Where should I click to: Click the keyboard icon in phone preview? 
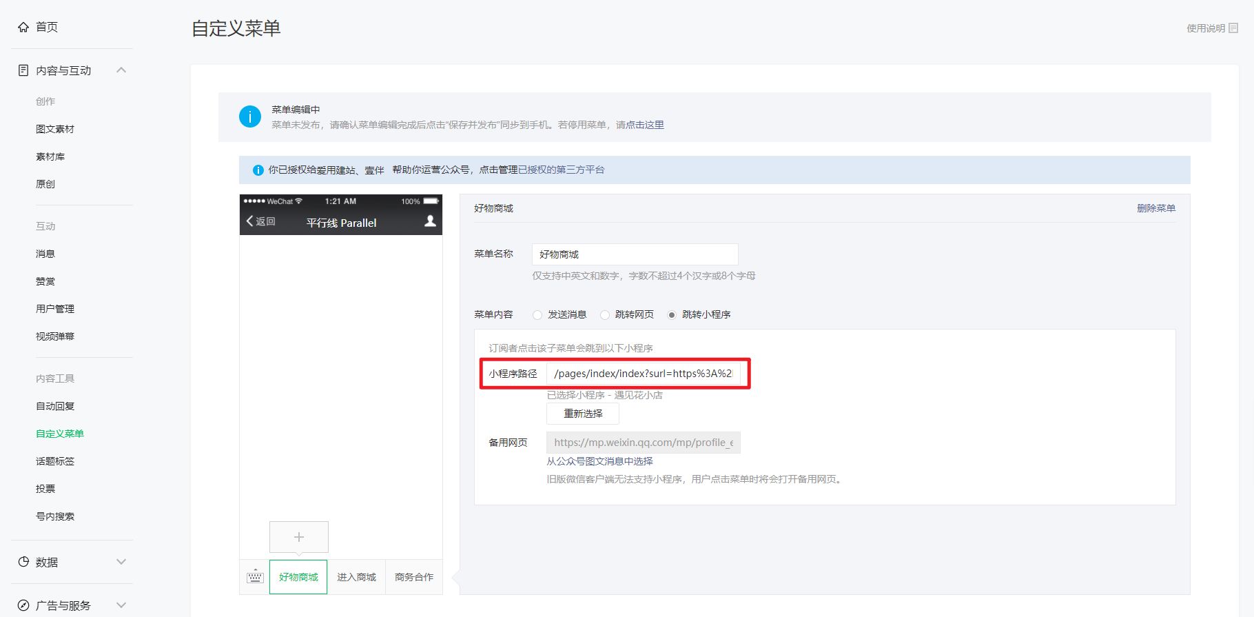click(255, 577)
